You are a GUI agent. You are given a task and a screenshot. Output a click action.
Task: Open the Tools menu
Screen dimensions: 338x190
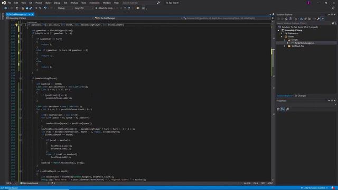click(x=83, y=3)
